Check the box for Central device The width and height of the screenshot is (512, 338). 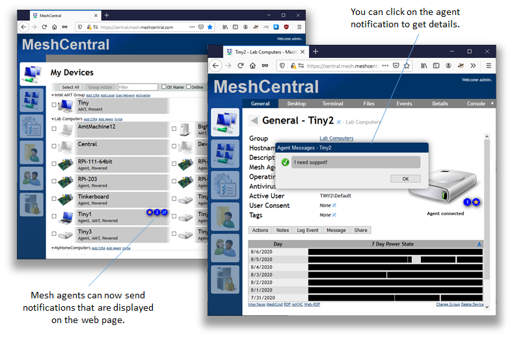(54, 146)
